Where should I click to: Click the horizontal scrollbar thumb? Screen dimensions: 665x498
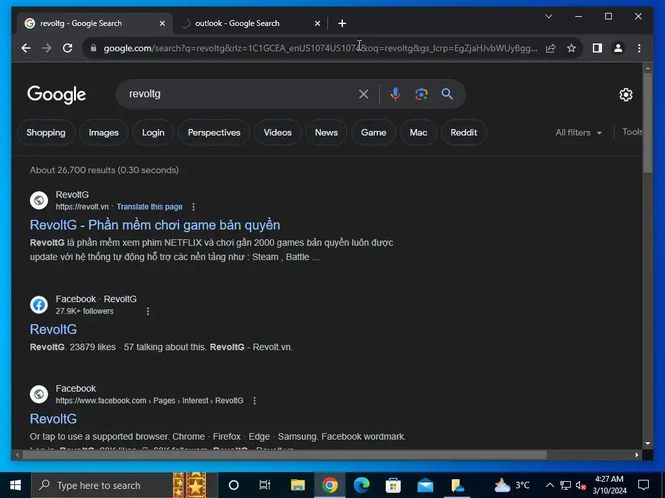(284, 455)
